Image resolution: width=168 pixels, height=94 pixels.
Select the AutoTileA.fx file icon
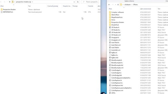[x=110, y=43]
